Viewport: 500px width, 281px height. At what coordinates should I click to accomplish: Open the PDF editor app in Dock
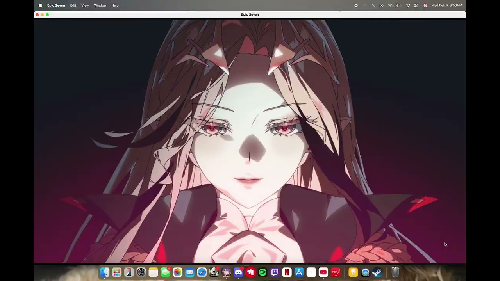pos(336,272)
